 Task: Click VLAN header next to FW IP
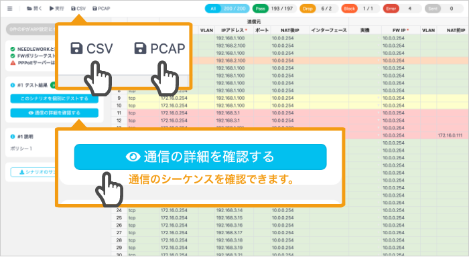tap(428, 31)
